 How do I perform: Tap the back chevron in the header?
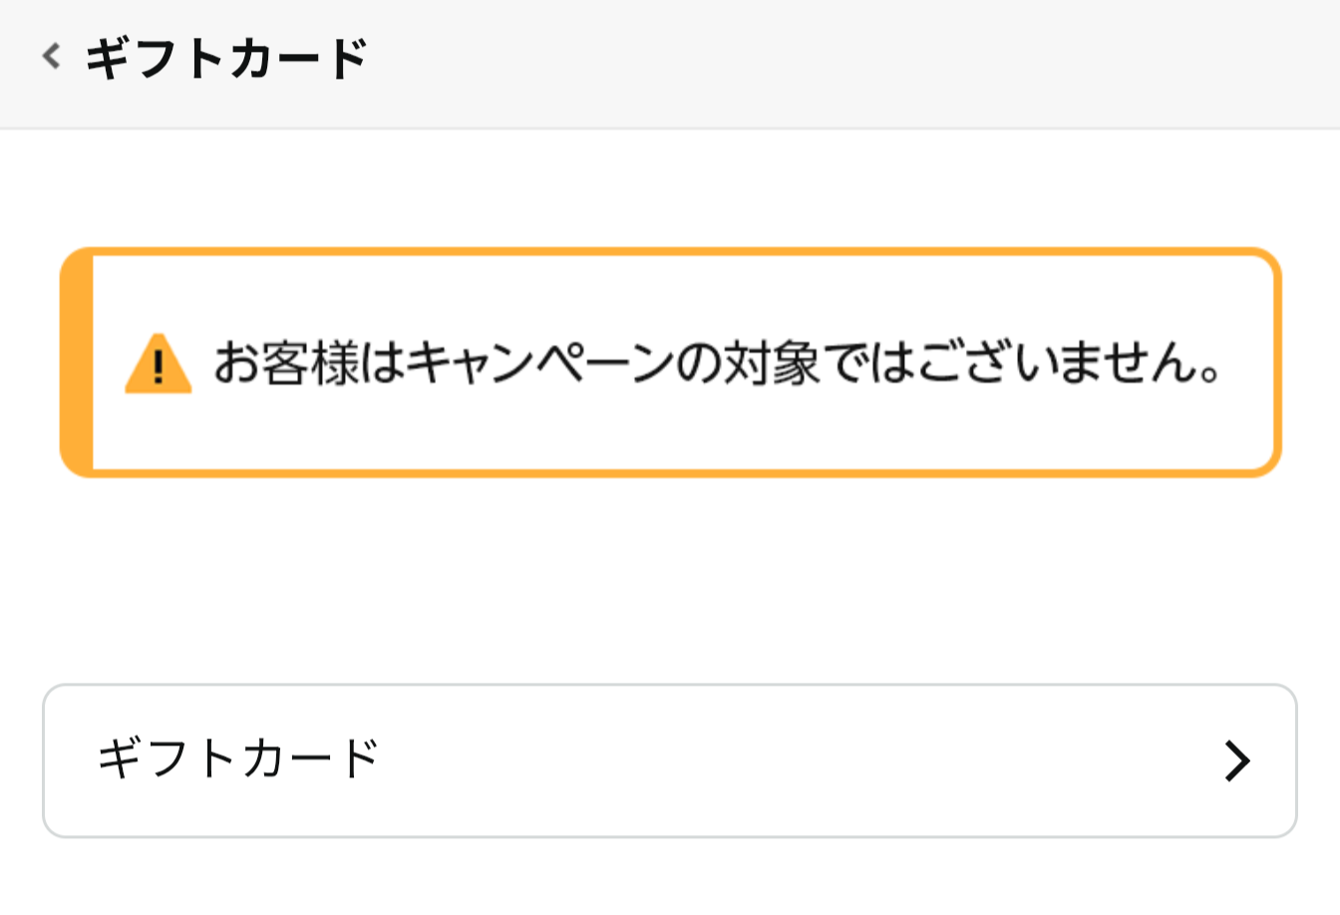click(x=52, y=57)
